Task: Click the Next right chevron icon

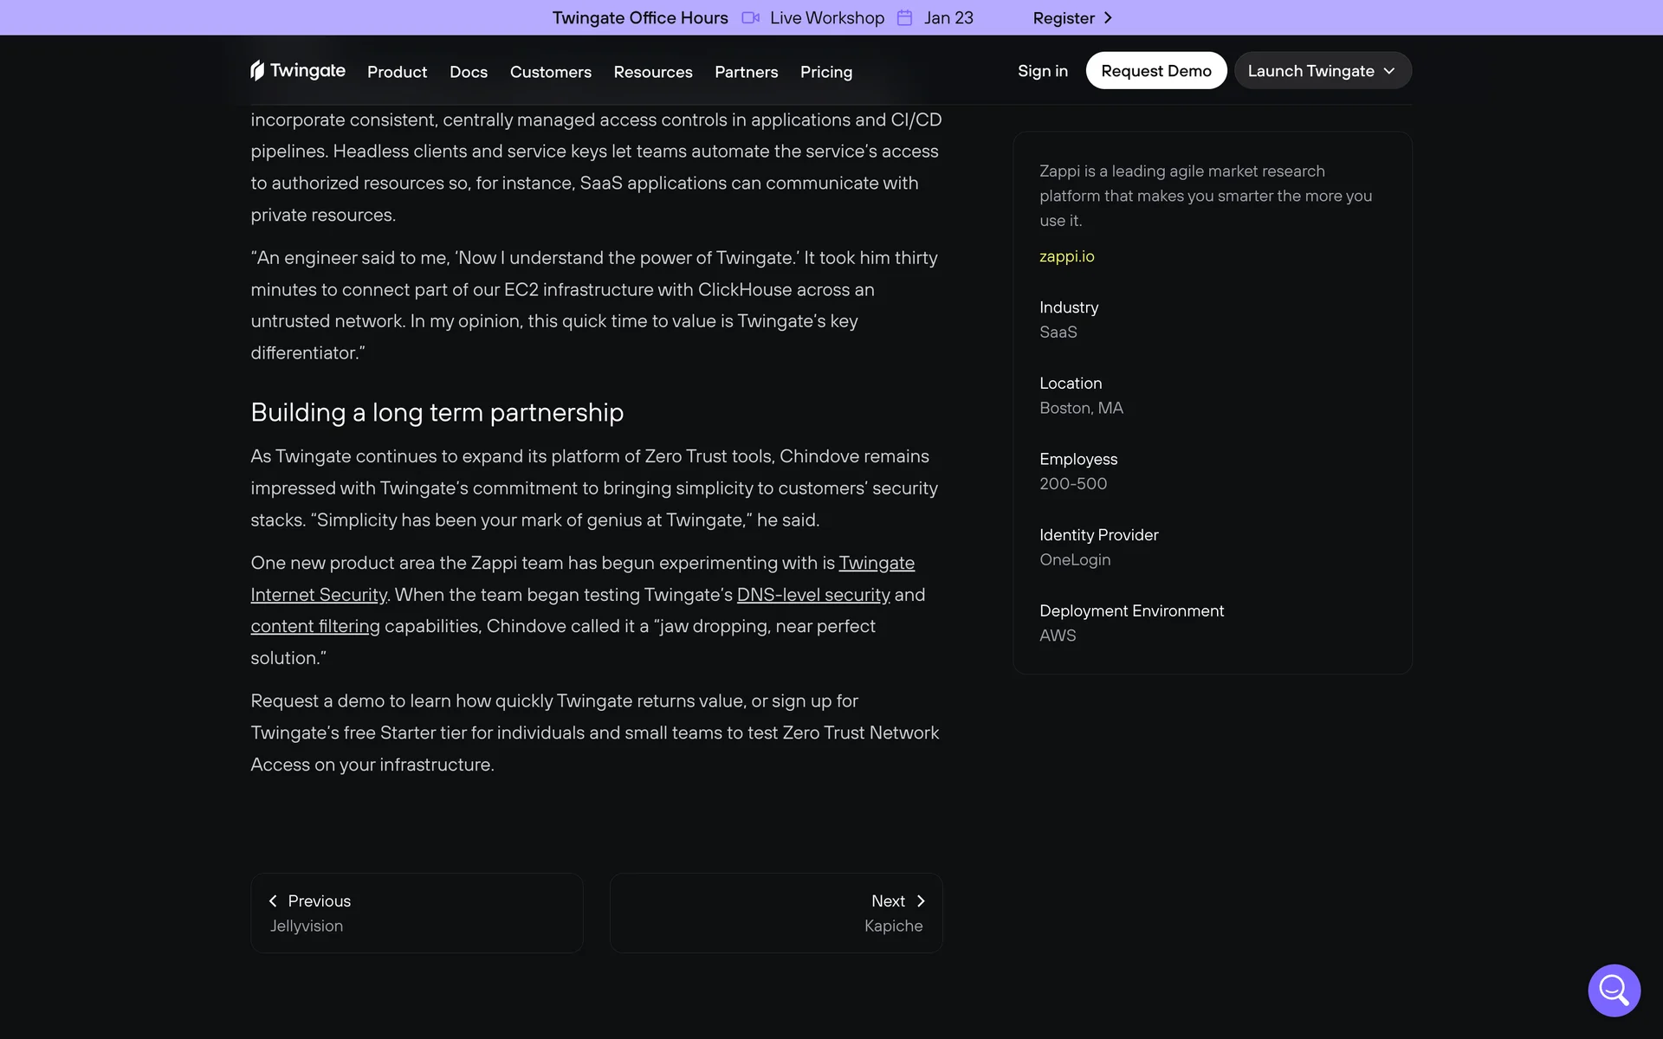Action: pyautogui.click(x=921, y=900)
